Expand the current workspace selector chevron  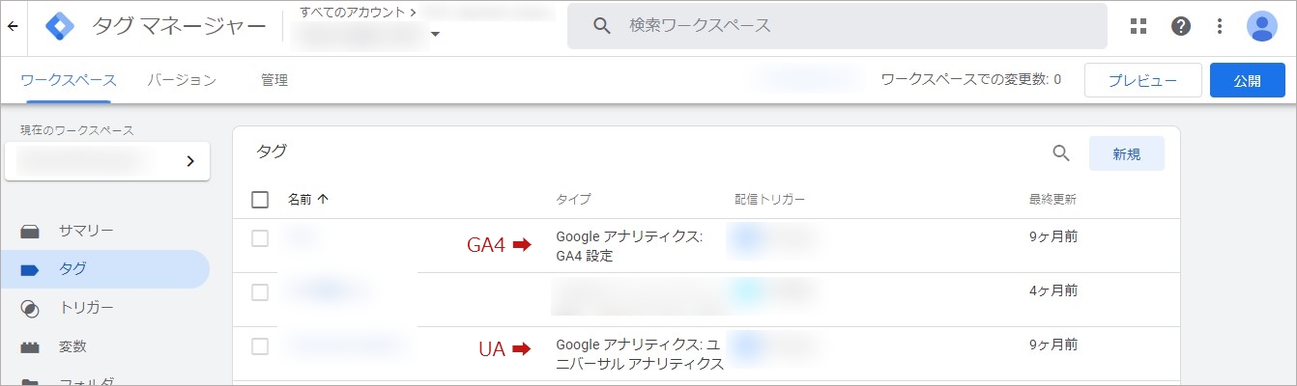[190, 161]
